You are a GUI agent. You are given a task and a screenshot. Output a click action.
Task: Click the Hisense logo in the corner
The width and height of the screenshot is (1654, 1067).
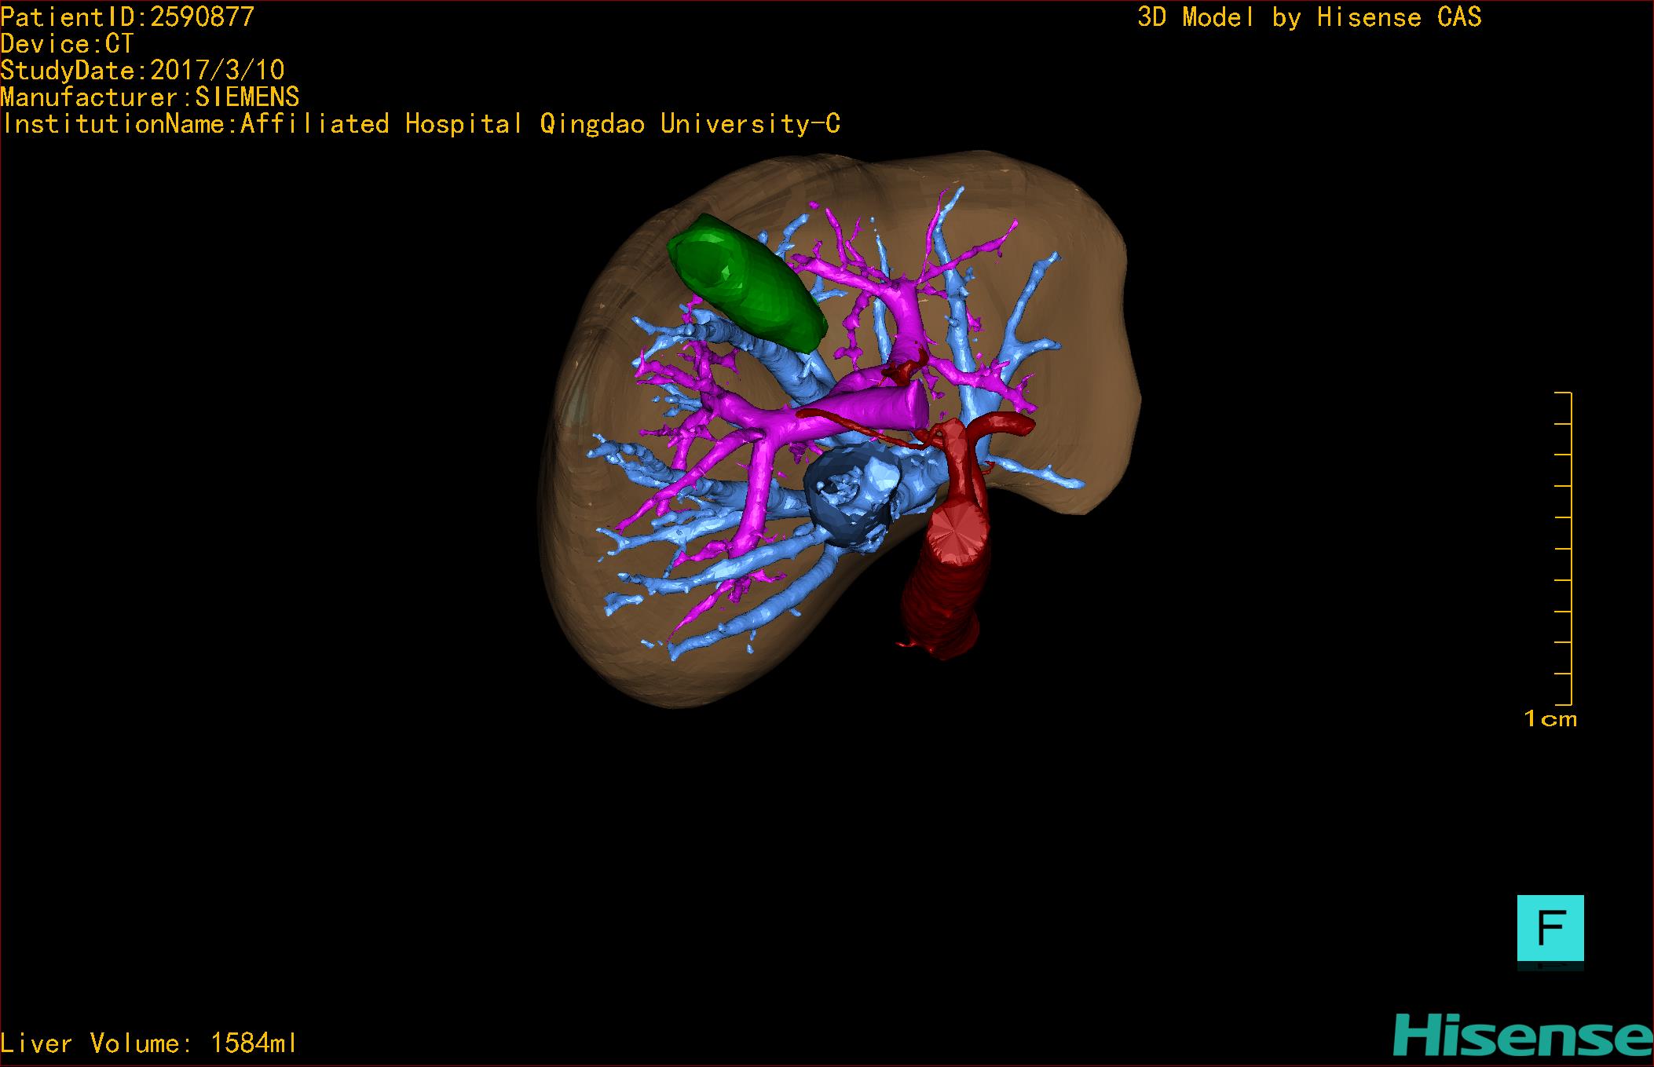1522,1036
